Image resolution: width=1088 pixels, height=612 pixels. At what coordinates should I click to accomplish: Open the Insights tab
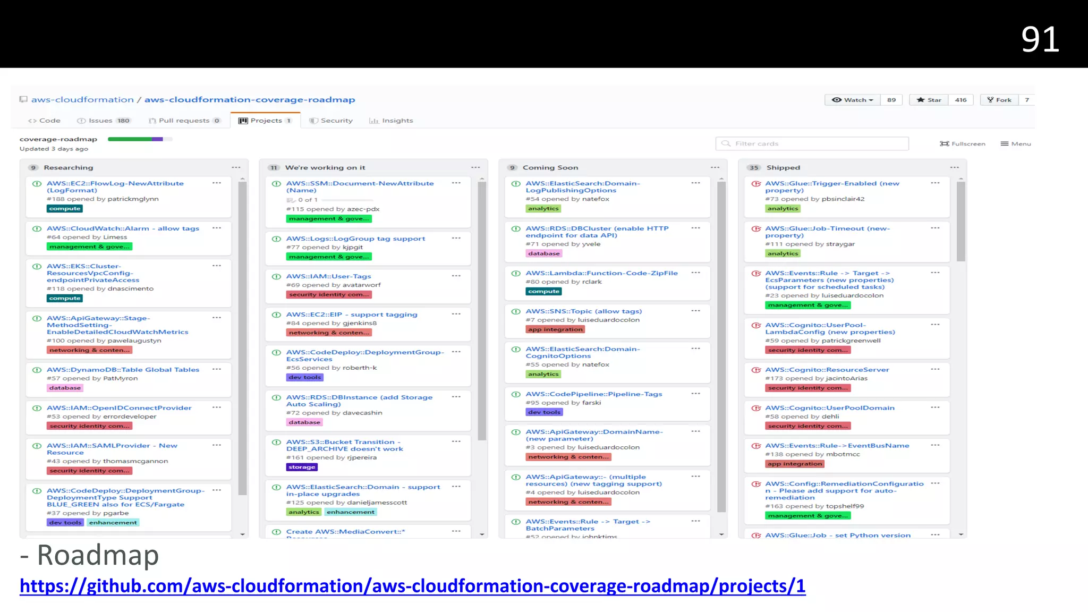(391, 121)
